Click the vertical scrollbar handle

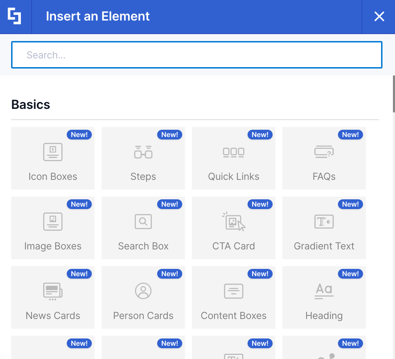point(394,94)
